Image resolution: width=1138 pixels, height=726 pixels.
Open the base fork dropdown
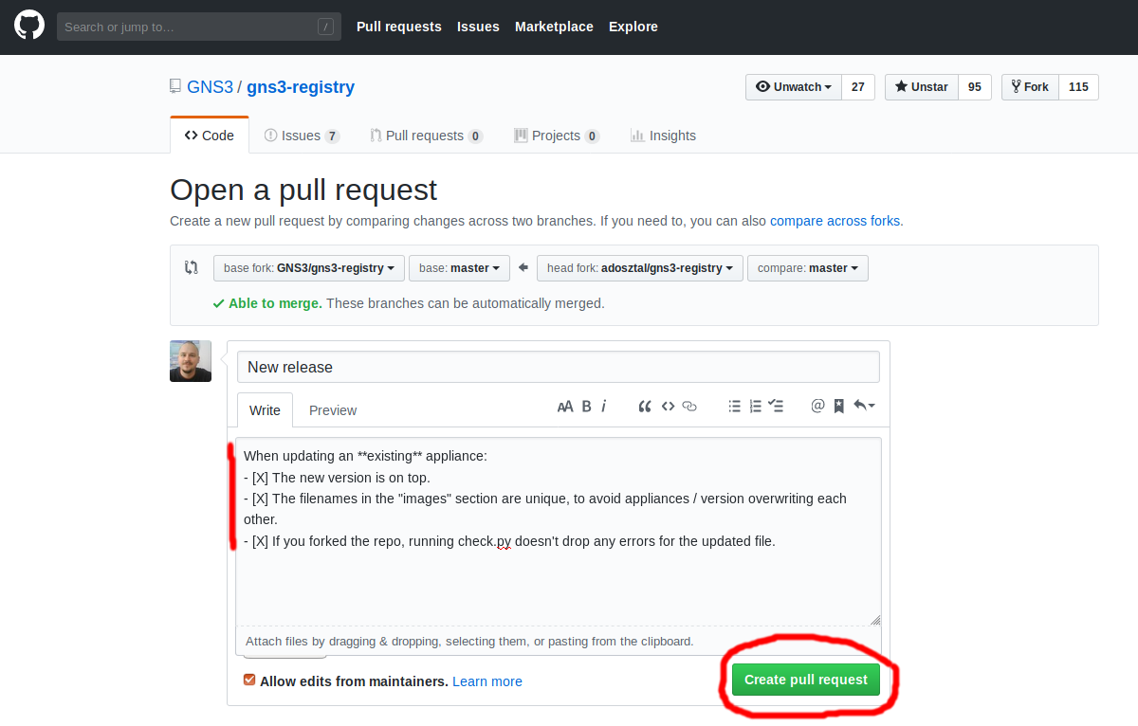coord(309,268)
